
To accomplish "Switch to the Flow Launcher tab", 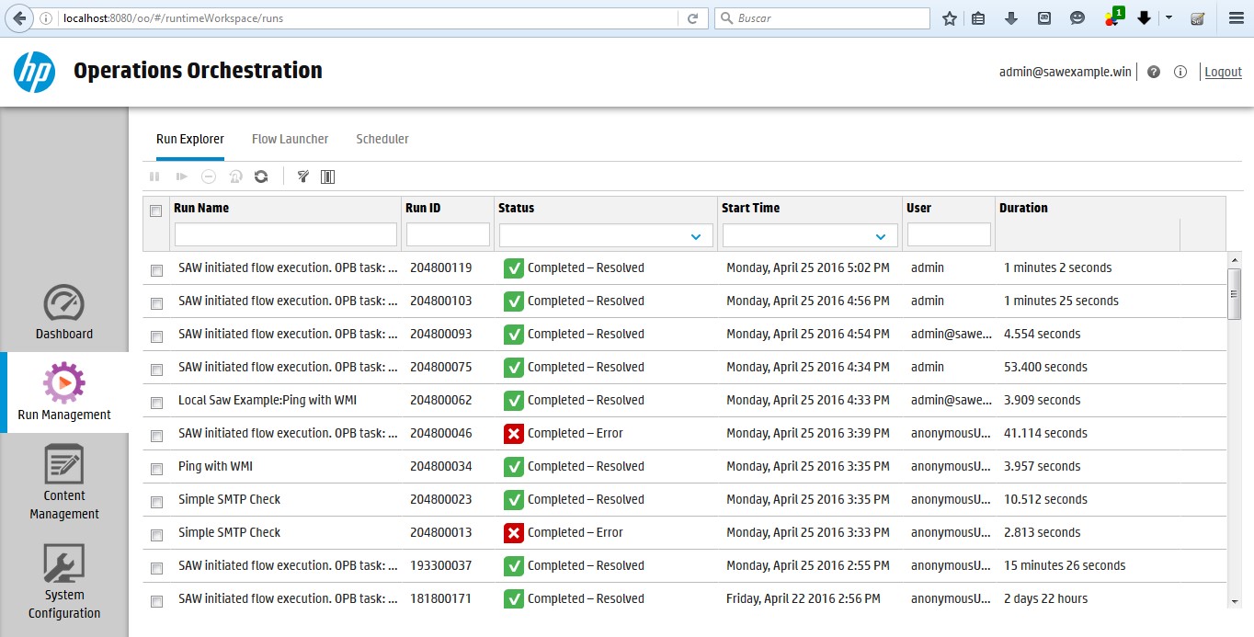I will click(x=290, y=139).
